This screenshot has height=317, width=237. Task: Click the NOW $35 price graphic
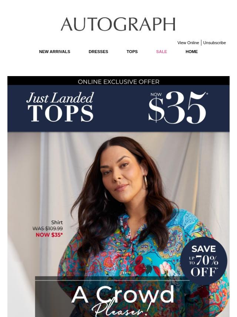click(178, 107)
